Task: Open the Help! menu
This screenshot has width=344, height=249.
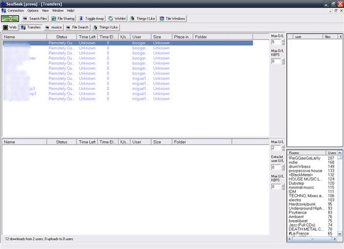Action: pos(71,11)
